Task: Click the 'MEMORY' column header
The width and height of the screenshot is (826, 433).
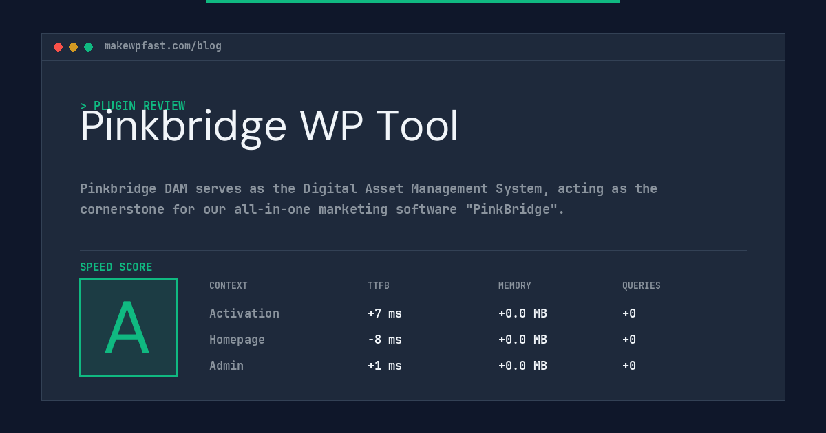Action: click(515, 286)
